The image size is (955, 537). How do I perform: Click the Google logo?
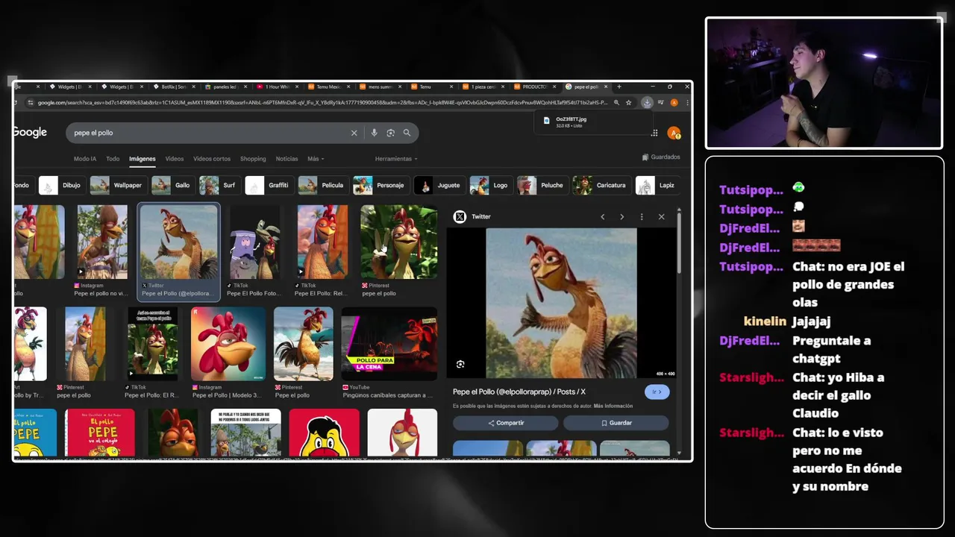point(30,133)
